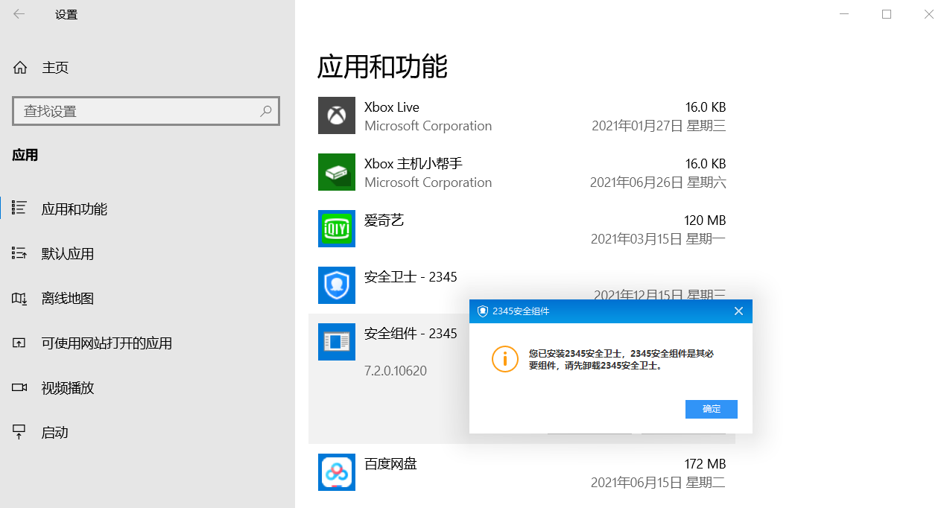
Task: Click the 默认应用 sidebar icon
Action: point(20,253)
